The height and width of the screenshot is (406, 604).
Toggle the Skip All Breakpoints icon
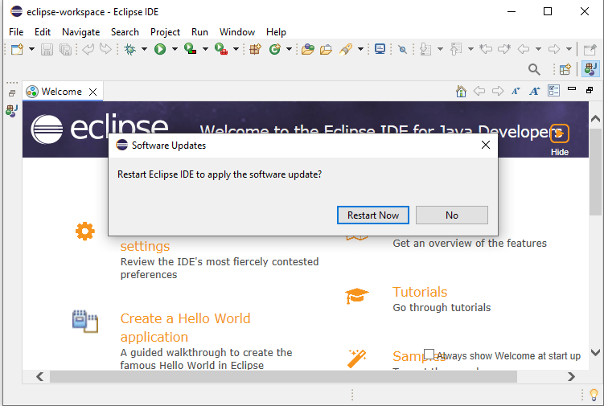tap(402, 49)
